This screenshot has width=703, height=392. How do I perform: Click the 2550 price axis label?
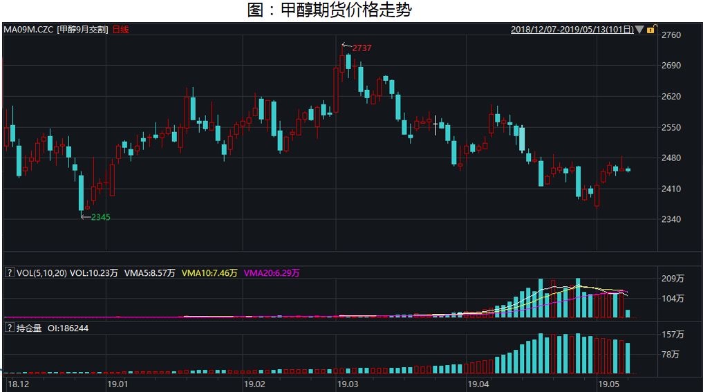pos(671,127)
